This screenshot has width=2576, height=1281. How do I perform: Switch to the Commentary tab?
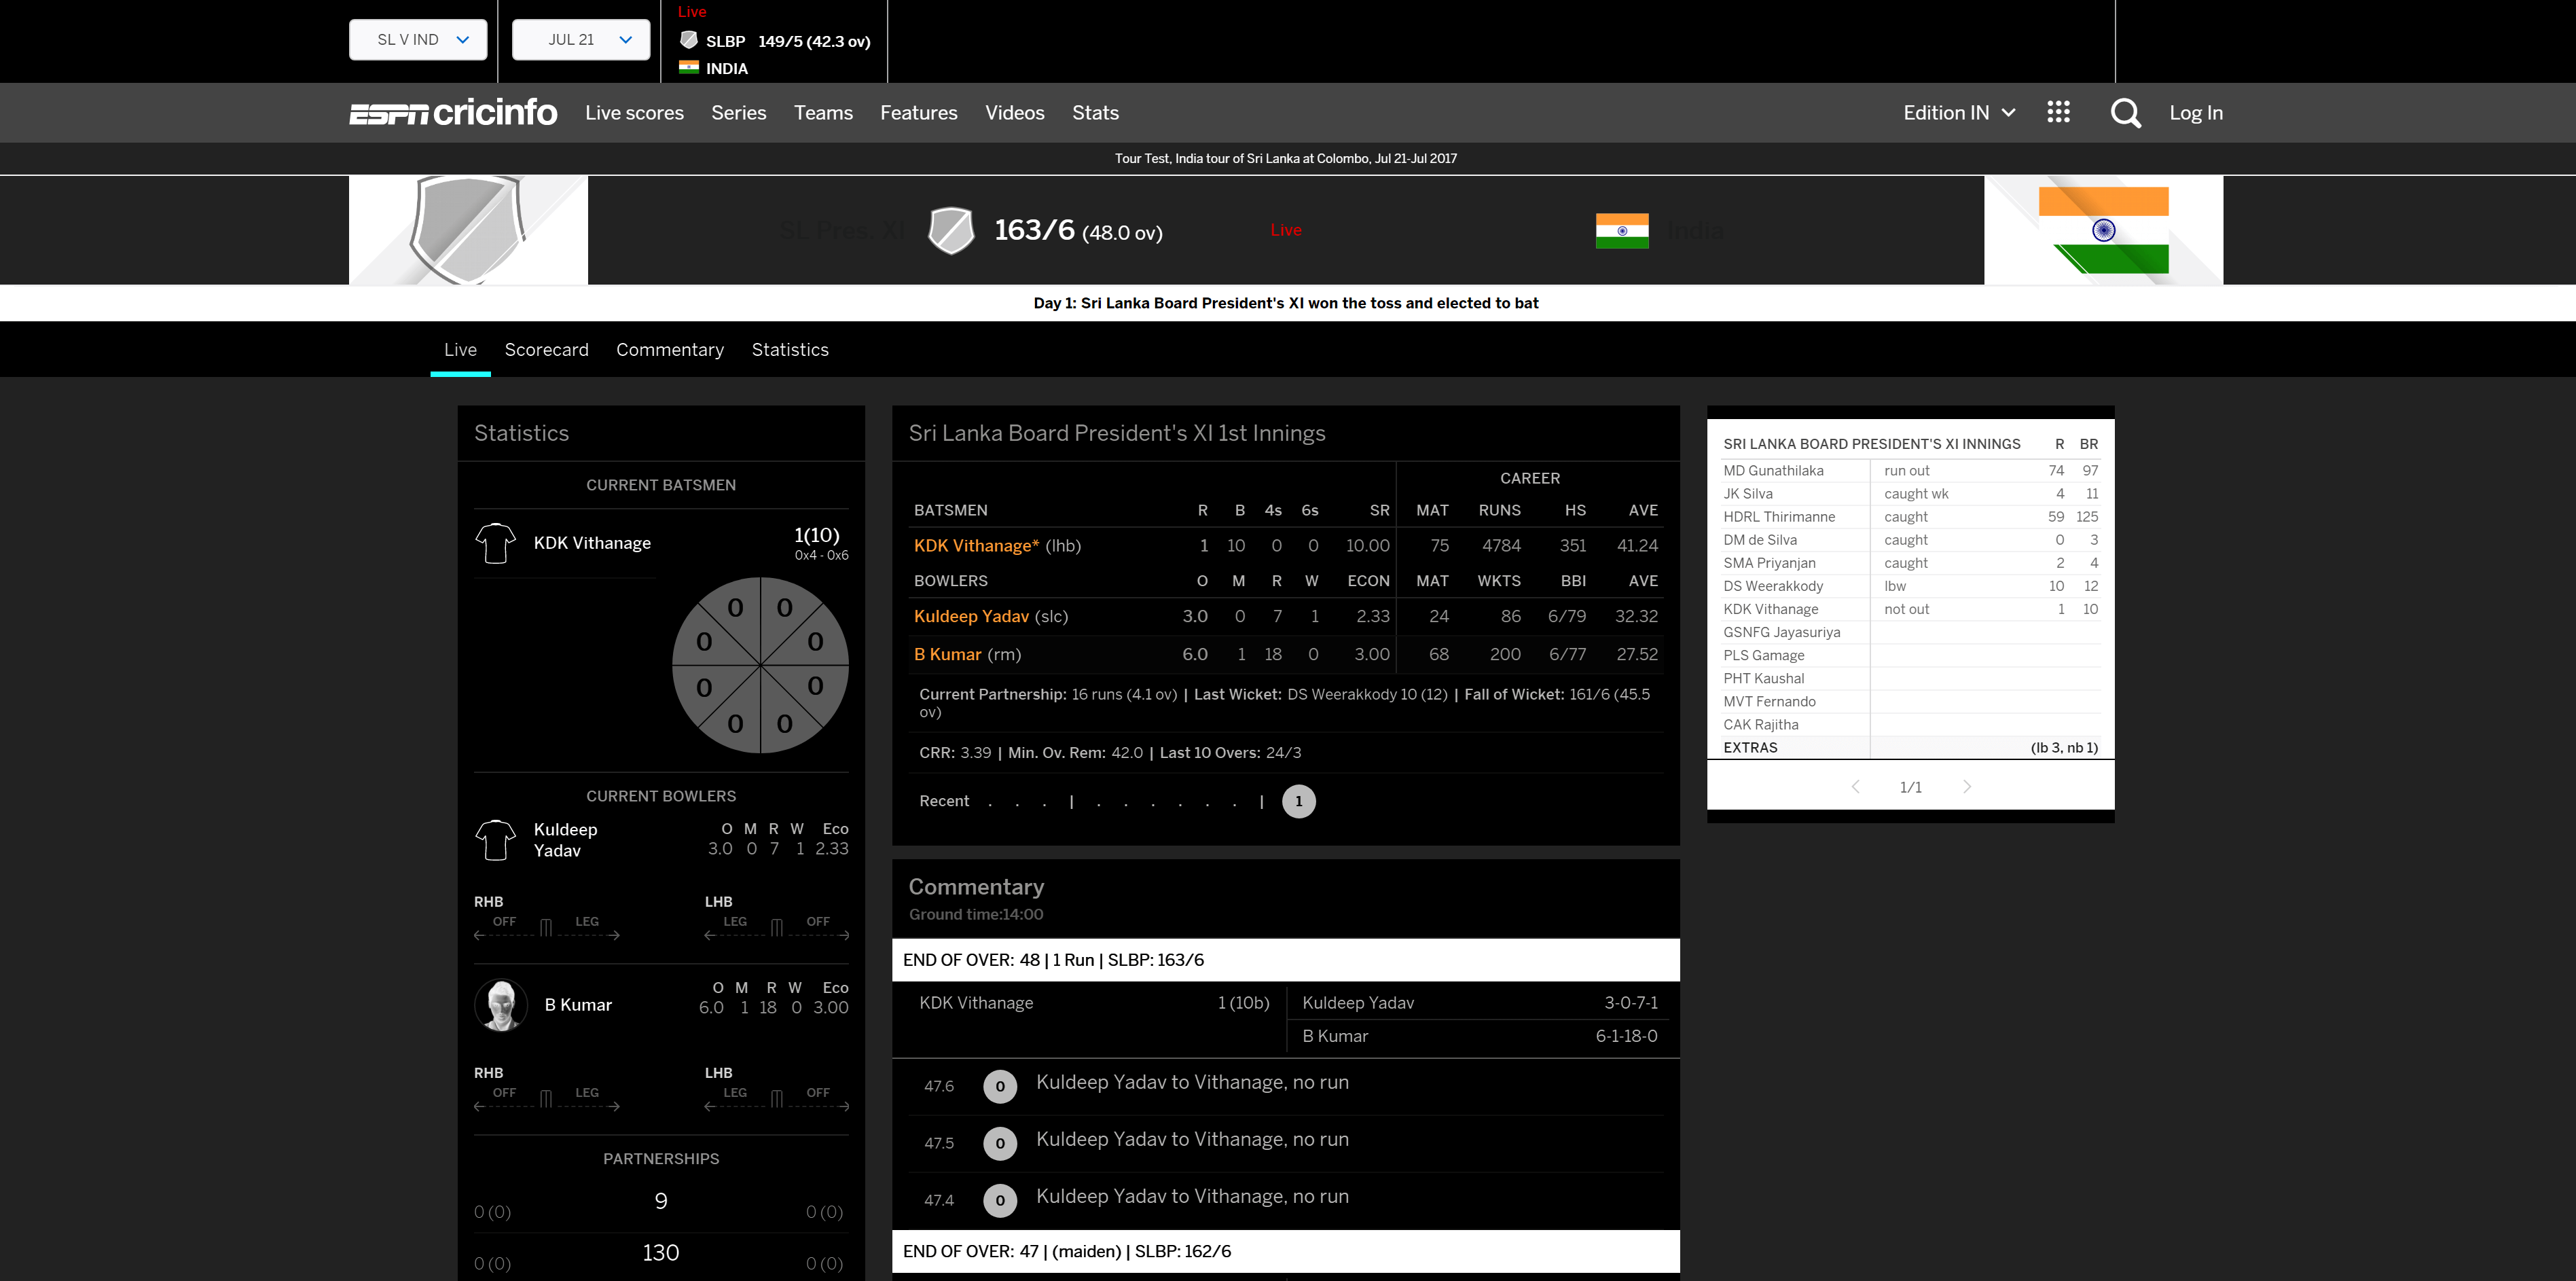[x=670, y=350]
